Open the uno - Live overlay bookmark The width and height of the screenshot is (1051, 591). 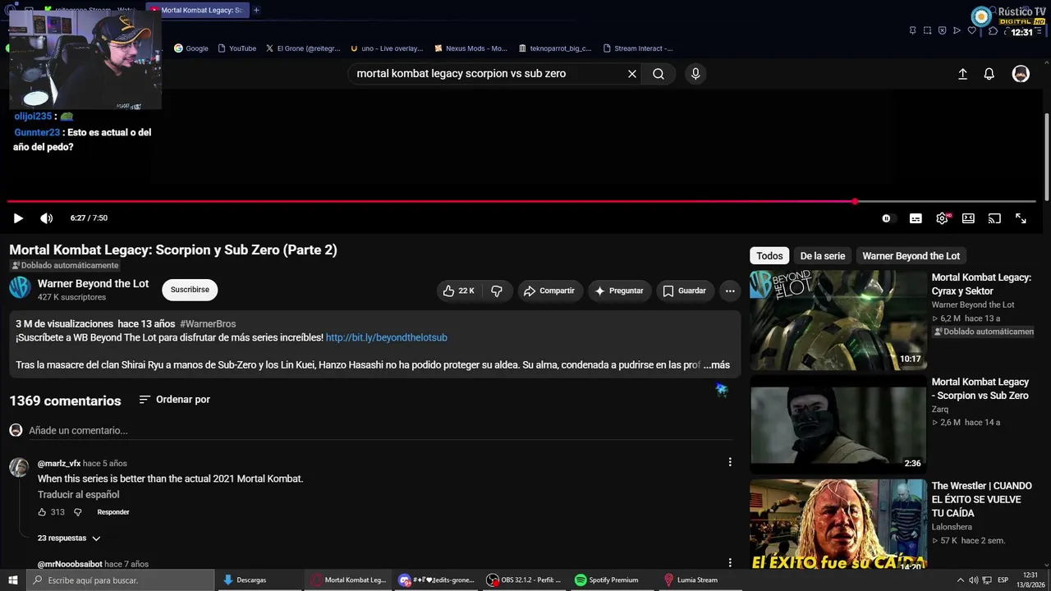387,48
